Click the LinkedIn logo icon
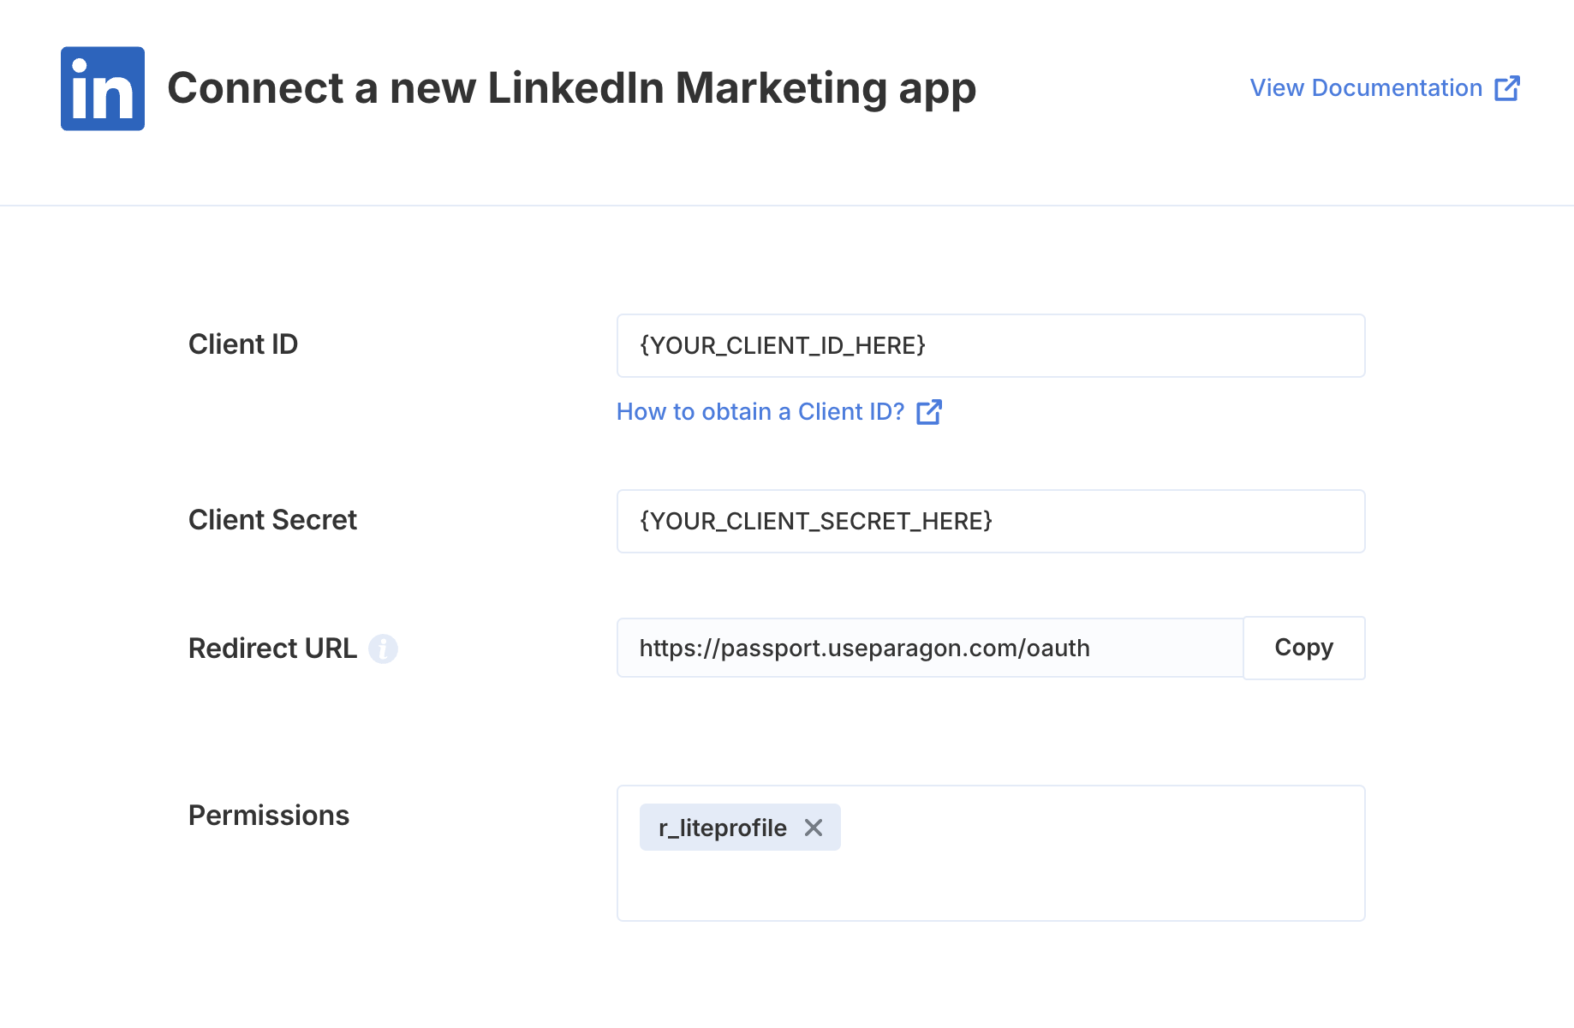 (x=103, y=88)
